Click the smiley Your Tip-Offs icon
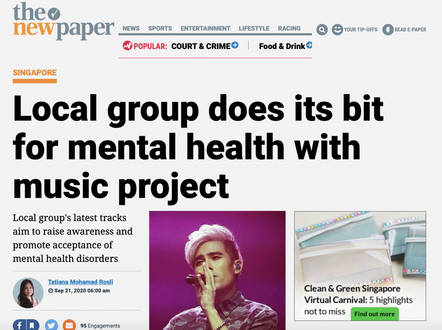This screenshot has width=442, height=330. [x=337, y=30]
